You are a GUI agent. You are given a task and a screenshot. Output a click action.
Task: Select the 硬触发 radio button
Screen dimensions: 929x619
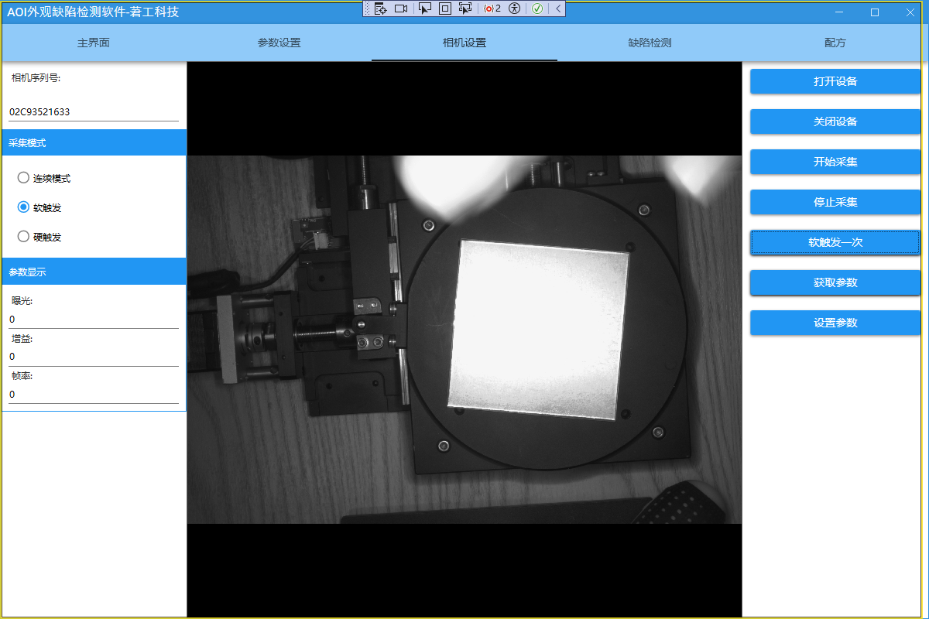coord(39,237)
